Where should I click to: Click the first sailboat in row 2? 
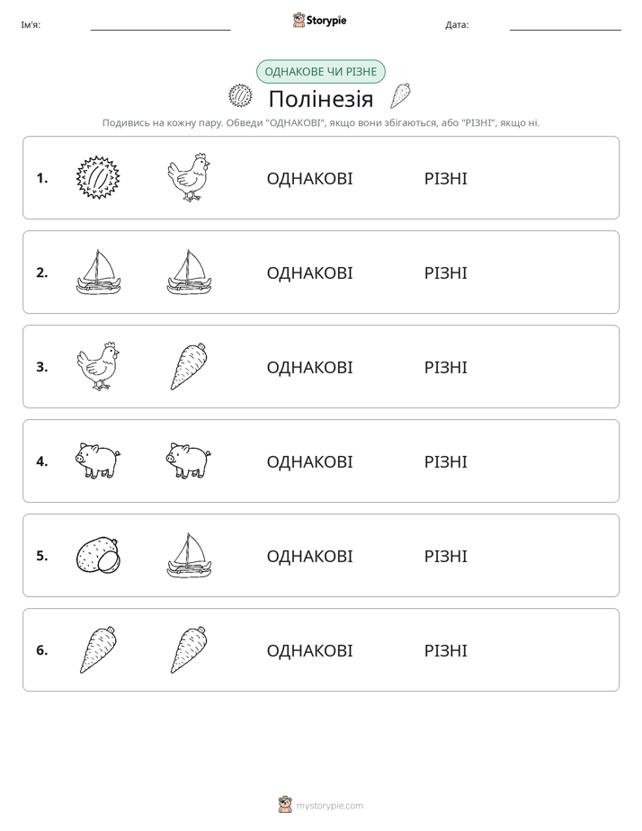tap(98, 273)
